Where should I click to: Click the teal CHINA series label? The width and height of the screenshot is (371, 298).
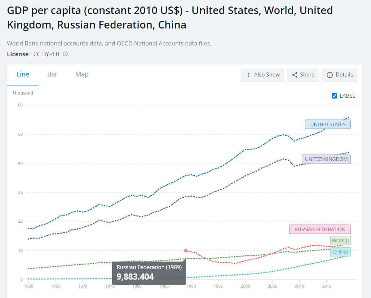340,252
